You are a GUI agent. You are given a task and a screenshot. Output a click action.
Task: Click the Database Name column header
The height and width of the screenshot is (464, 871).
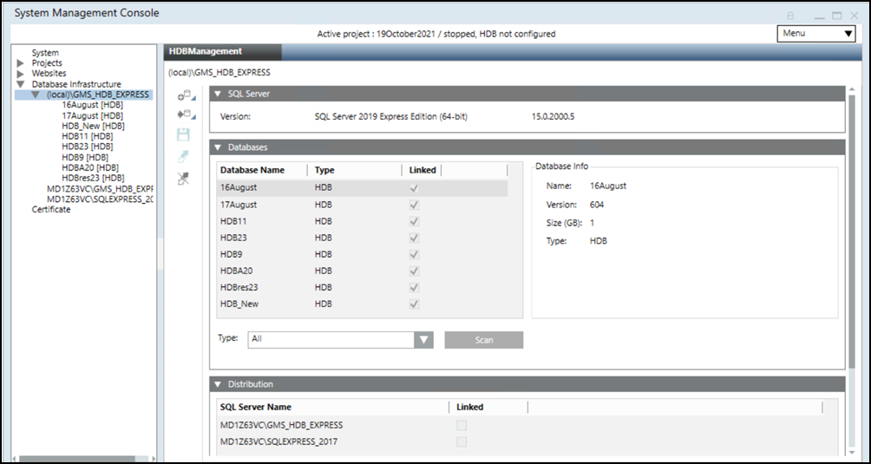tap(252, 170)
